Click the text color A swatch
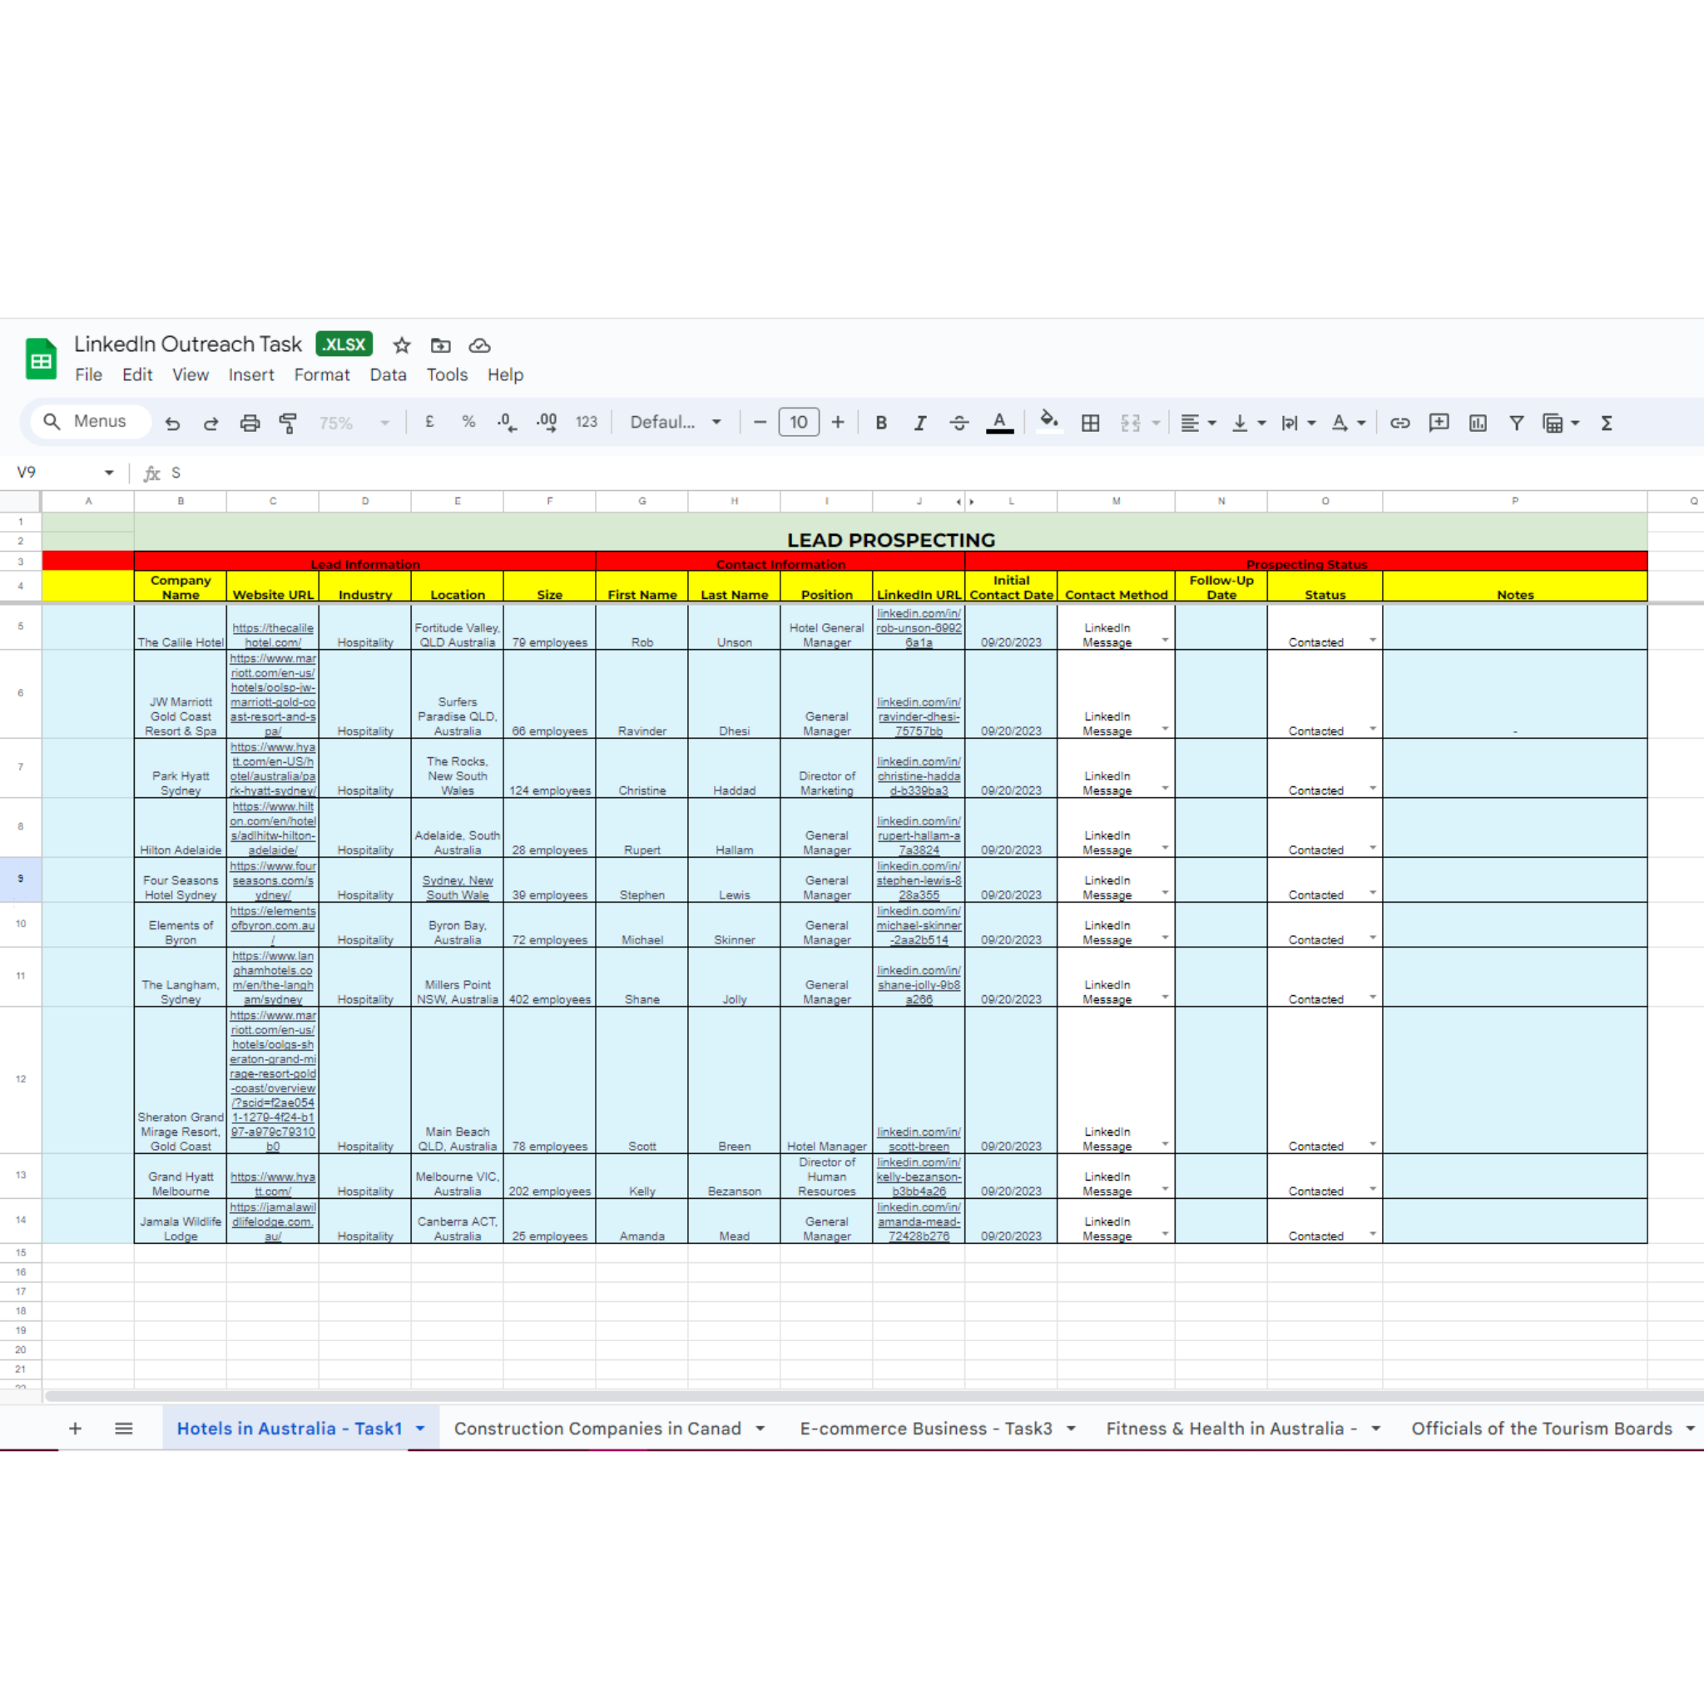 coord(998,423)
